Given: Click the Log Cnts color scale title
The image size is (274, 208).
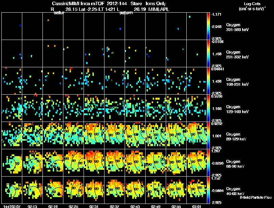Looking at the screenshot, I should [x=252, y=4].
